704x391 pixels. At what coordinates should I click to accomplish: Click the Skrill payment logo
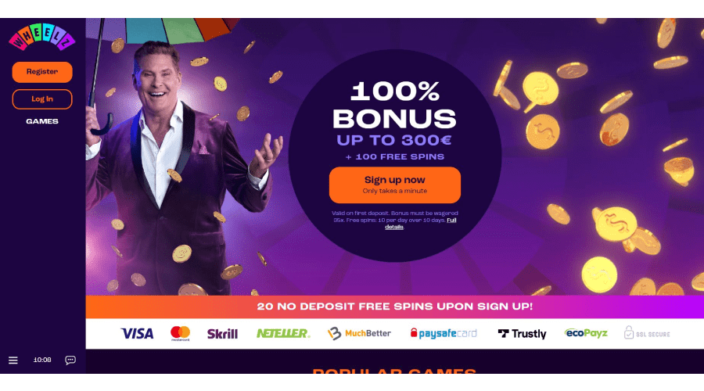click(222, 334)
